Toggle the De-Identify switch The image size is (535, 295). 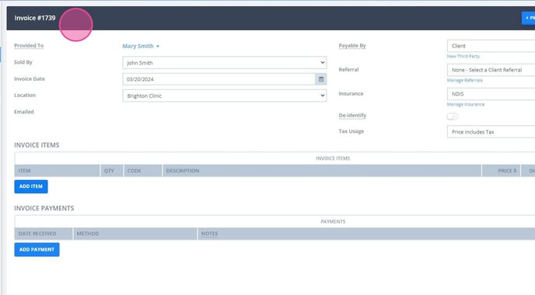452,116
